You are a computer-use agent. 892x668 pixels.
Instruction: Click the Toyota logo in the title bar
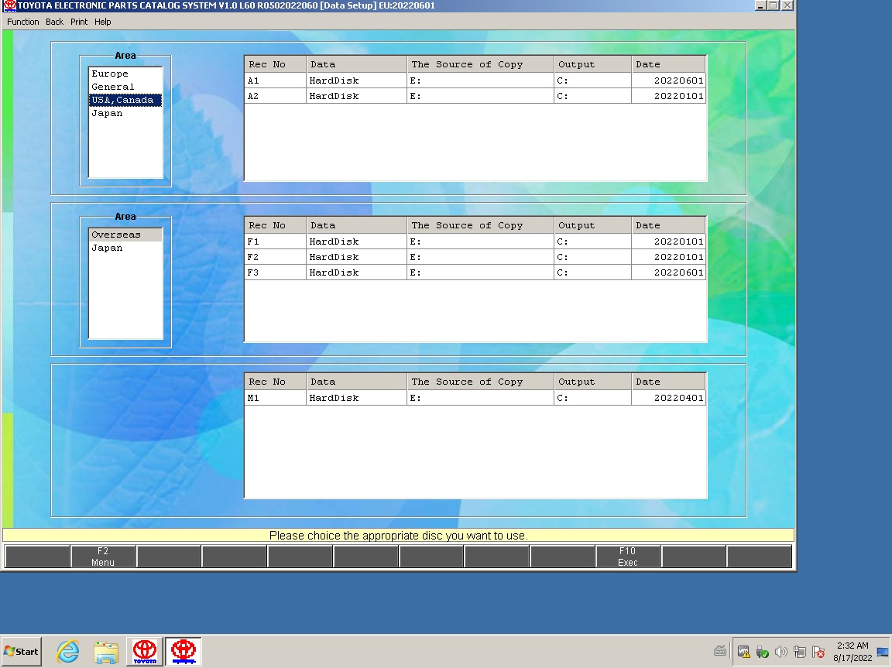click(x=9, y=5)
